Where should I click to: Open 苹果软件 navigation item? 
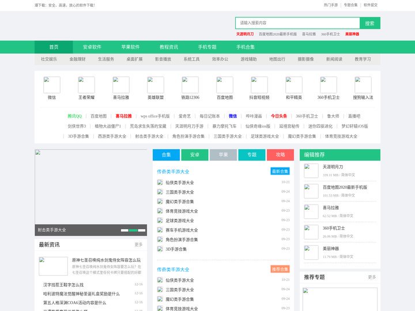pos(130,47)
